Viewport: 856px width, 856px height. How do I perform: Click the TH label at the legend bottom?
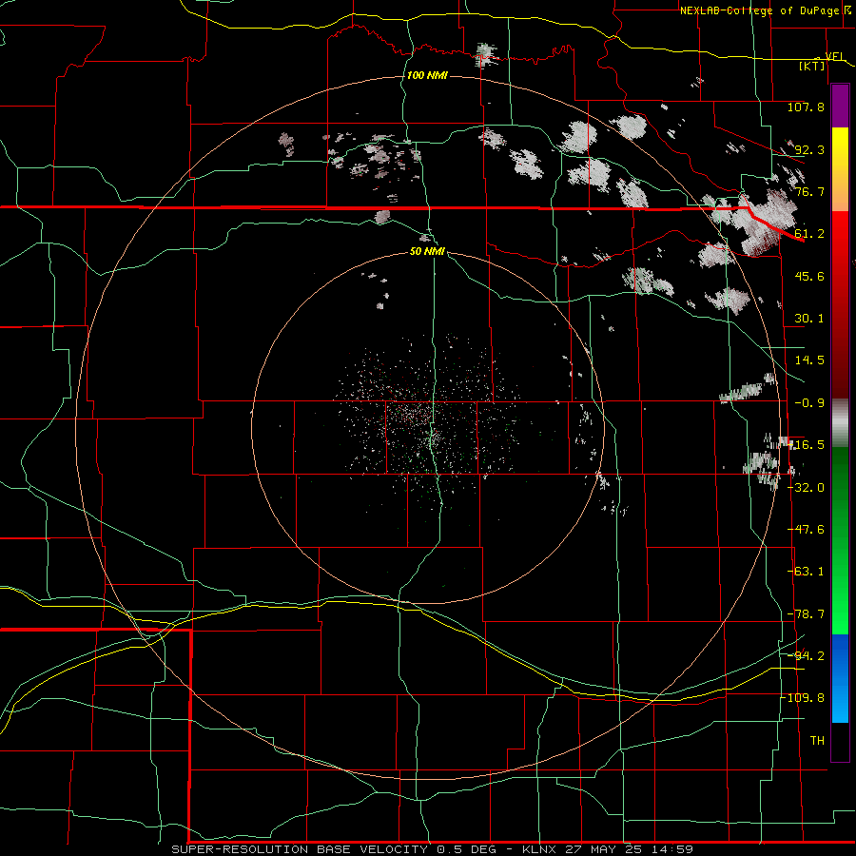[817, 741]
